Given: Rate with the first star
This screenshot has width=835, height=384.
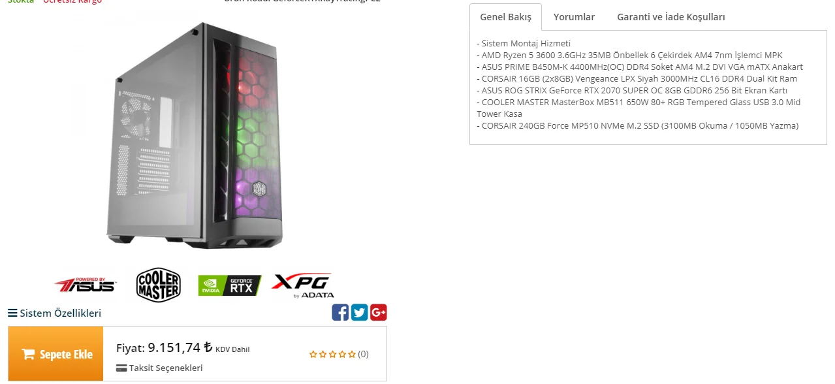Looking at the screenshot, I should tap(313, 354).
